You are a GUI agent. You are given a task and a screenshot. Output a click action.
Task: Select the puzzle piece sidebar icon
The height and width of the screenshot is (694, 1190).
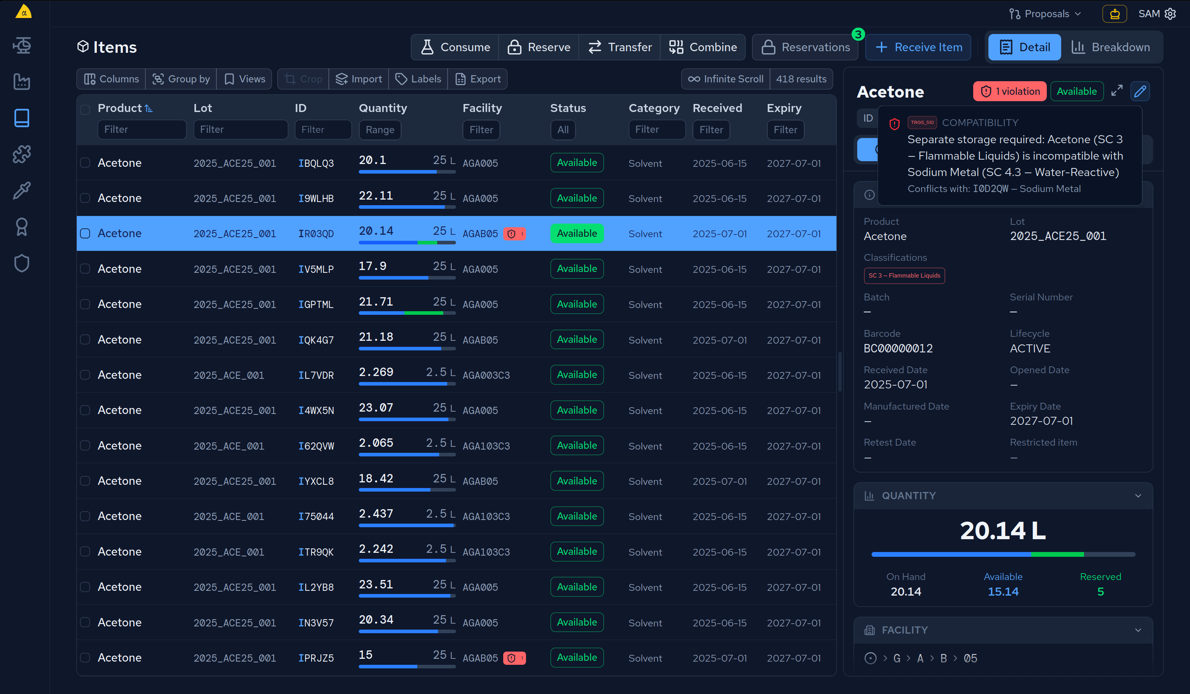(x=22, y=154)
